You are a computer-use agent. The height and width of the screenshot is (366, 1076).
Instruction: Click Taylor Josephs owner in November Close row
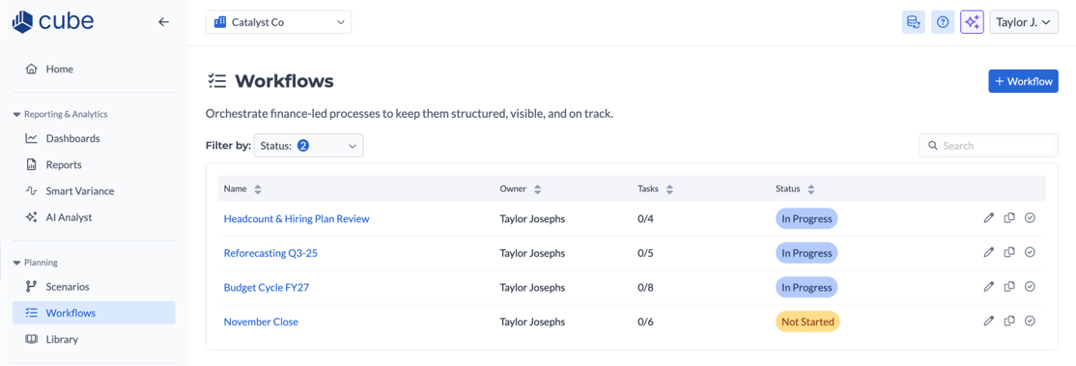click(x=532, y=322)
